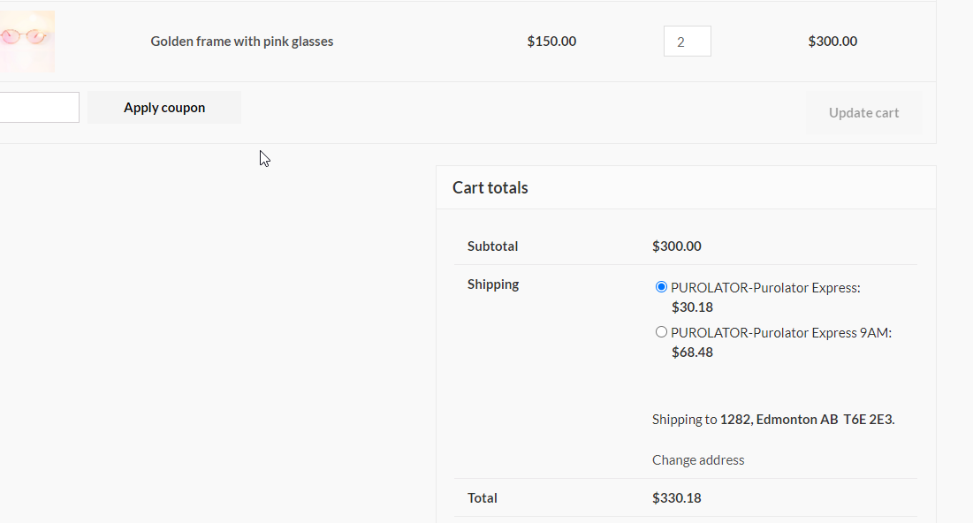Click the $30.18 shipping rate
The image size is (973, 523).
coord(692,307)
